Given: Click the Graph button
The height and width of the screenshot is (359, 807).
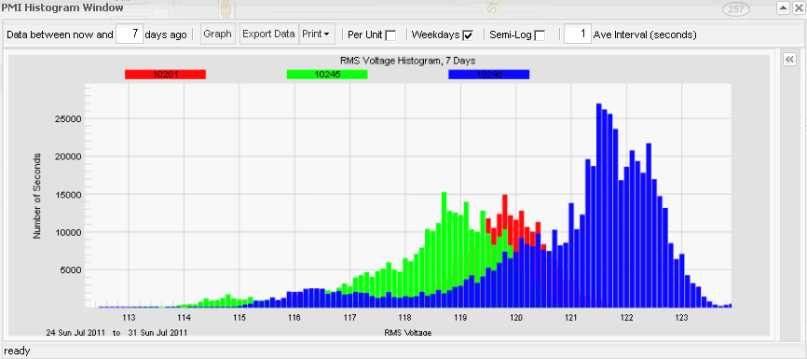Looking at the screenshot, I should [218, 35].
